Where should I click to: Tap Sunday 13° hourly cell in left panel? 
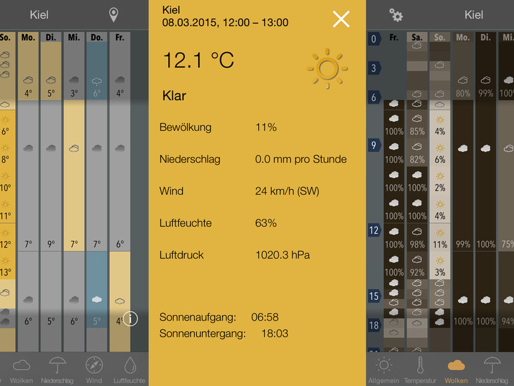point(6,266)
